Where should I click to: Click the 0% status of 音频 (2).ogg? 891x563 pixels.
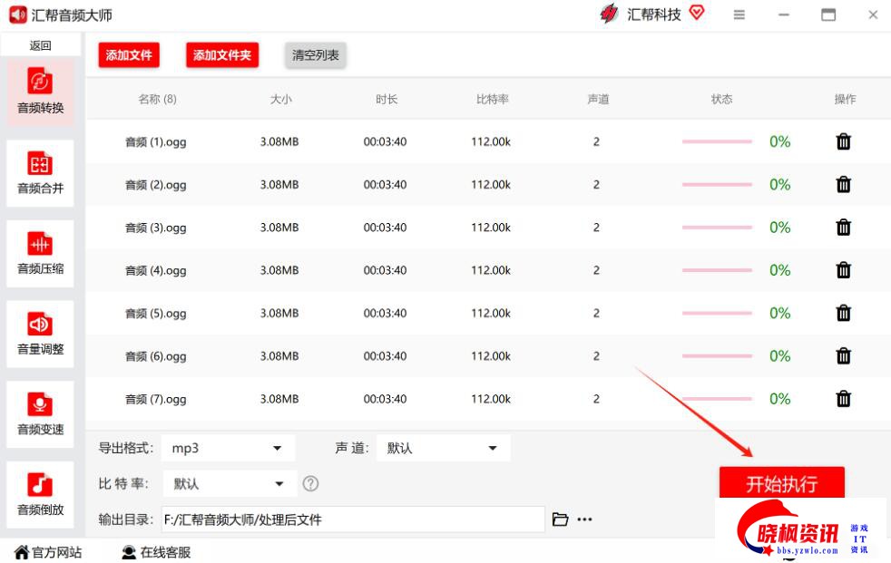tap(779, 184)
